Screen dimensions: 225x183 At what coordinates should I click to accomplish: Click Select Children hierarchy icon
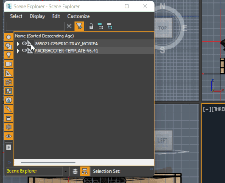100,26
